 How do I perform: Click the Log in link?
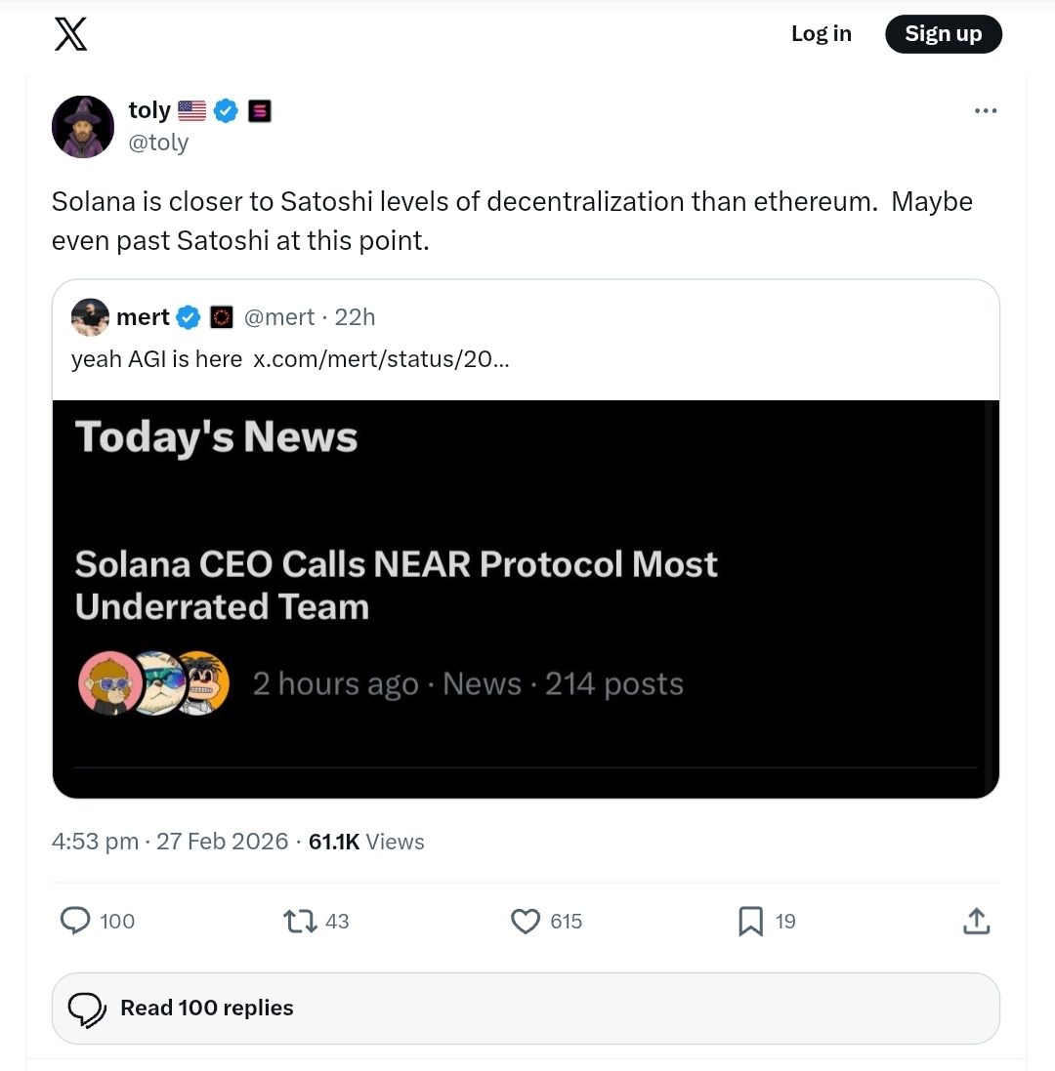pos(821,34)
